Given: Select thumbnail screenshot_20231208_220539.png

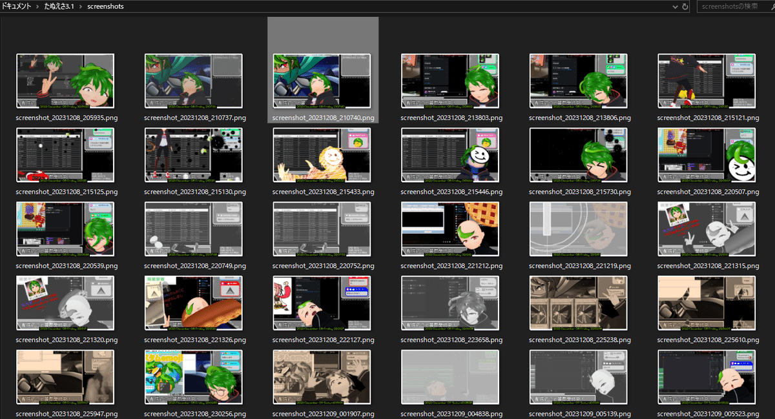Looking at the screenshot, I should (x=65, y=229).
